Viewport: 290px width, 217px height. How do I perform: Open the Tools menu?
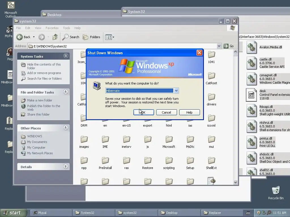[66, 28]
